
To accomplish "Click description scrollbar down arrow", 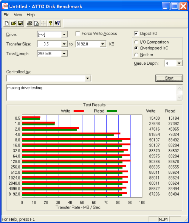I will tap(180, 97).
